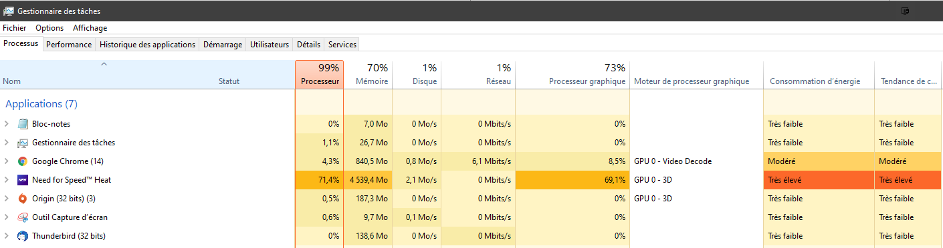Sort by the Statut column header
943x248 pixels.
point(229,81)
